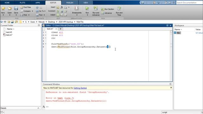This screenshot has width=203, height=114.
Task: Click 2020 XPS backup in the path
Action: [66, 22]
